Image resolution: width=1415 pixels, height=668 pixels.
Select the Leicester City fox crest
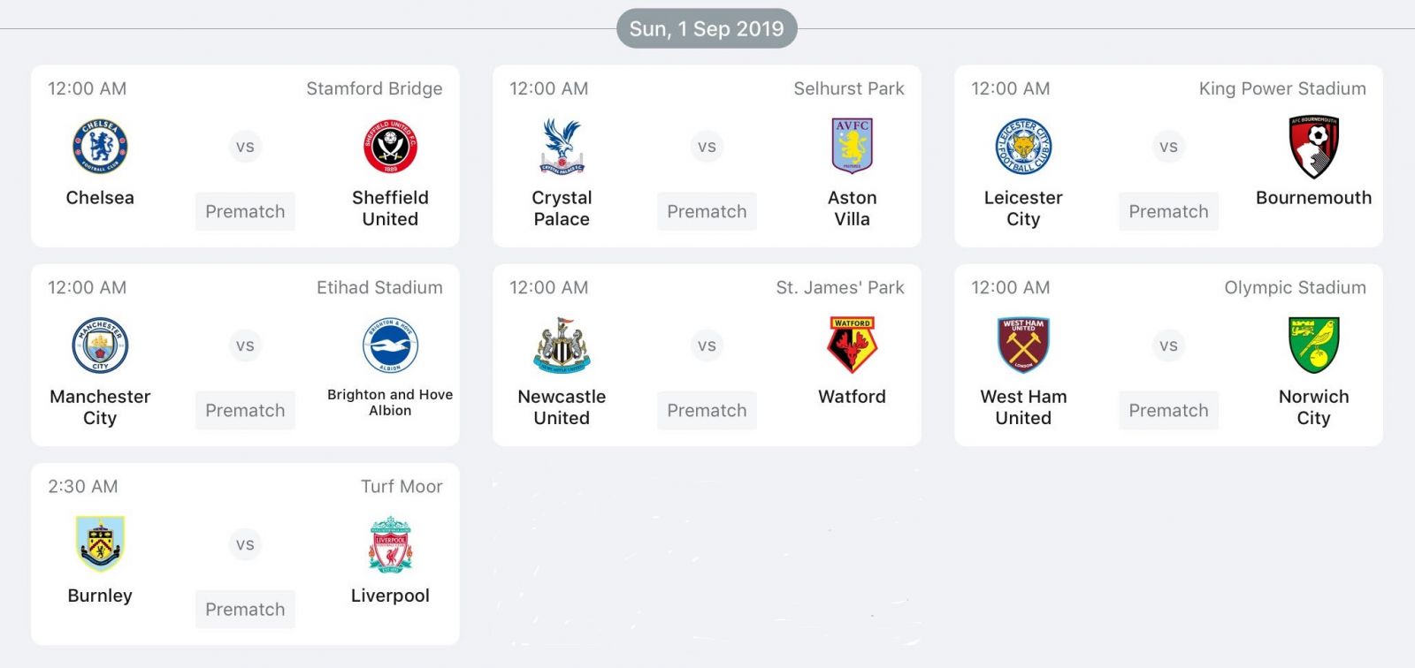click(x=1023, y=147)
